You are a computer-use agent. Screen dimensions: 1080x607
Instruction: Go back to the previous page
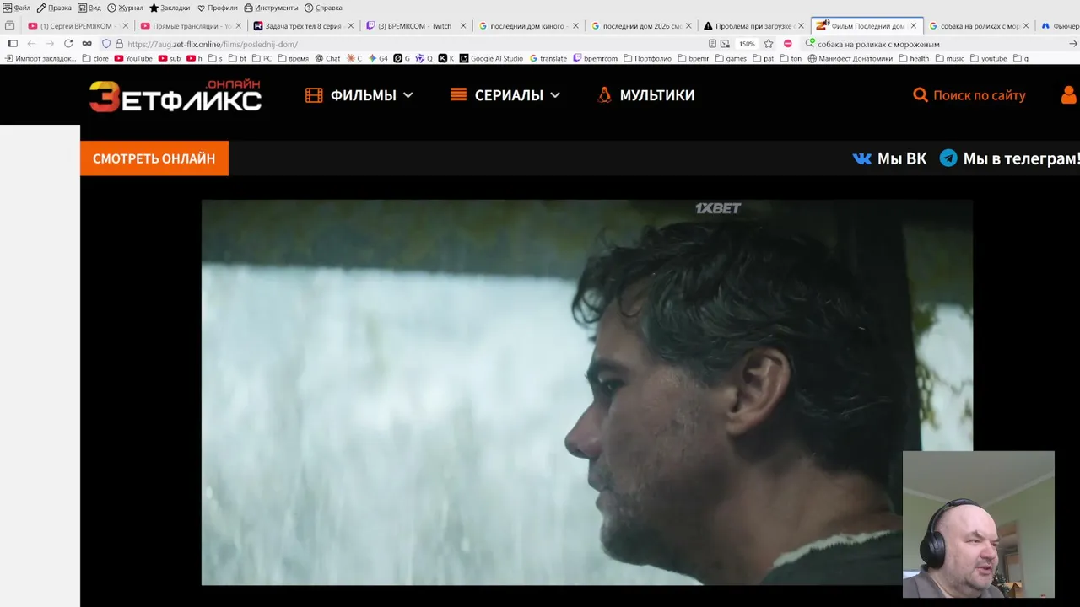tap(31, 44)
